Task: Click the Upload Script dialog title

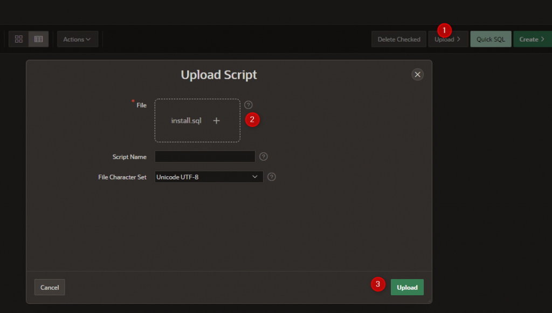Action: tap(219, 75)
